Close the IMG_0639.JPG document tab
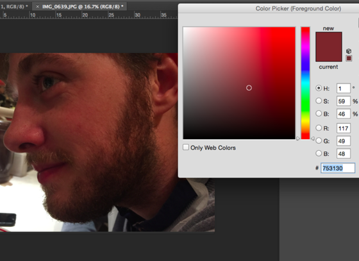 pyautogui.click(x=38, y=6)
